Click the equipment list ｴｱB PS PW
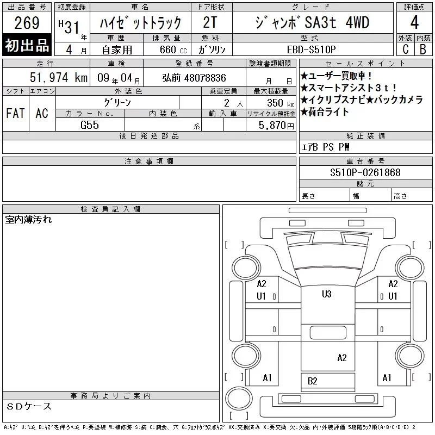435x435 pixels. pyautogui.click(x=325, y=147)
